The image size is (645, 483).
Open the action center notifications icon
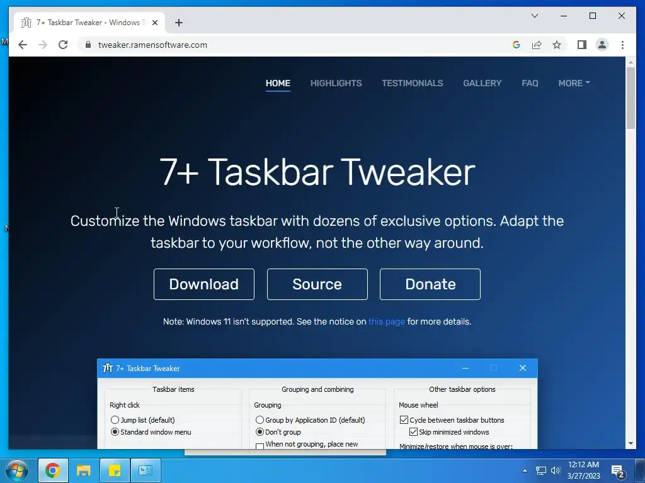(x=618, y=472)
